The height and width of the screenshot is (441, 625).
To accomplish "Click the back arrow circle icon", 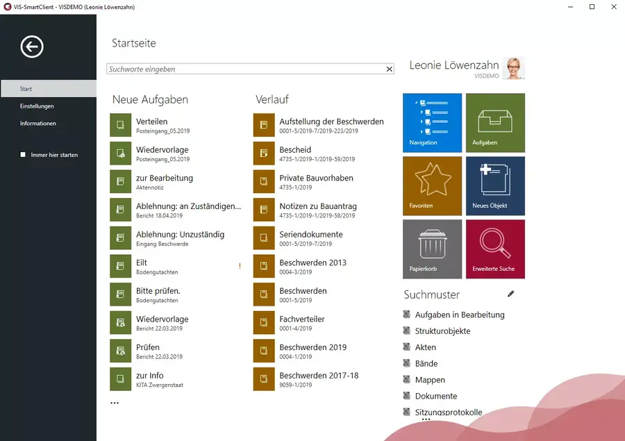I will (x=32, y=47).
